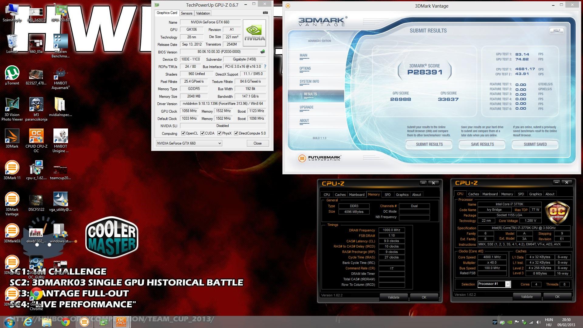Click Internet Explorer in the taskbar

(x=28, y=322)
